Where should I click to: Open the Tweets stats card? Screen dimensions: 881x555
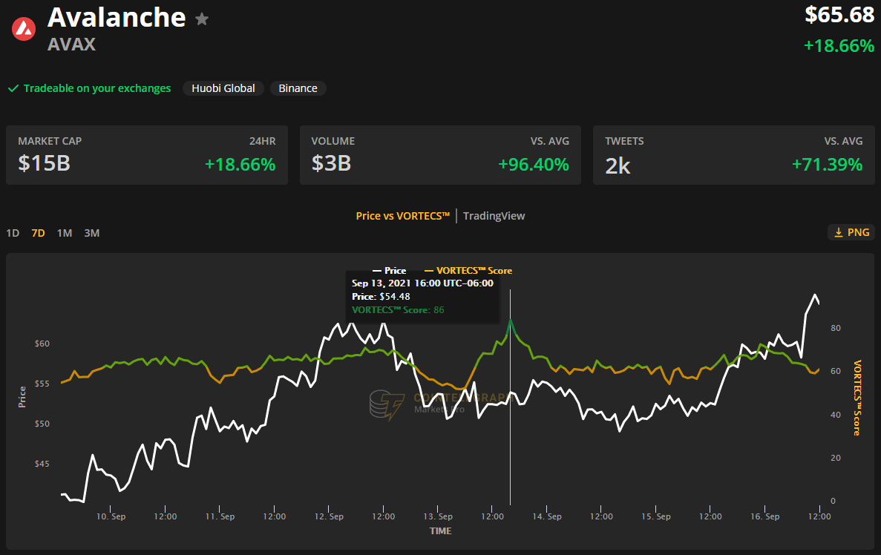[733, 155]
